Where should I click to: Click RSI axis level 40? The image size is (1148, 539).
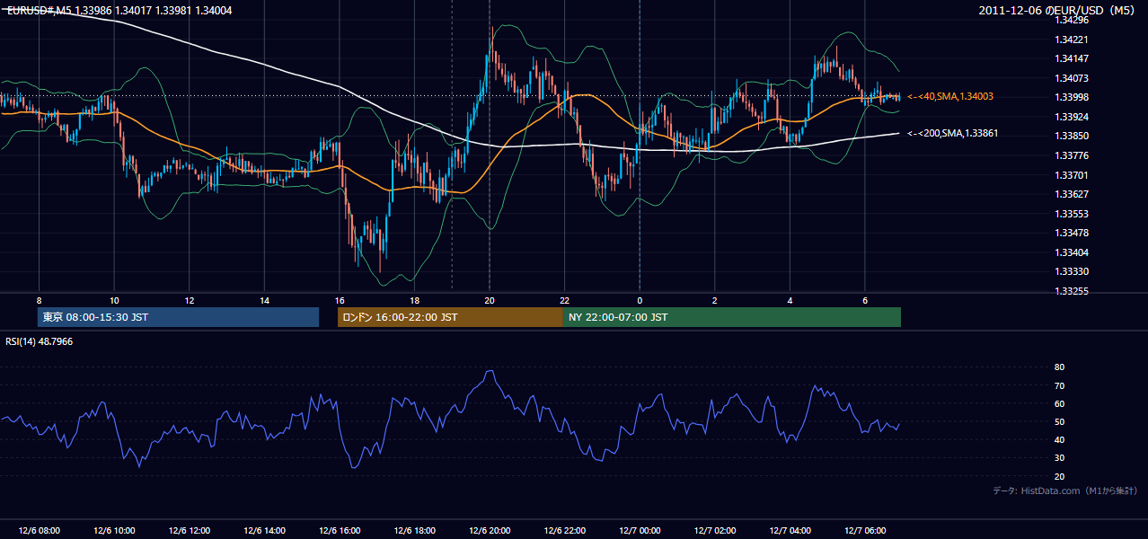coord(1060,439)
